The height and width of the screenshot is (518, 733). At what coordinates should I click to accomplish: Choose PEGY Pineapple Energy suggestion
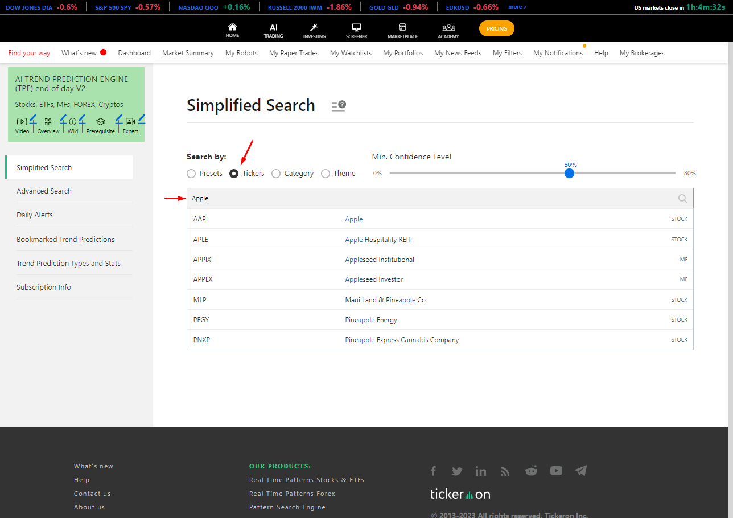pos(440,320)
